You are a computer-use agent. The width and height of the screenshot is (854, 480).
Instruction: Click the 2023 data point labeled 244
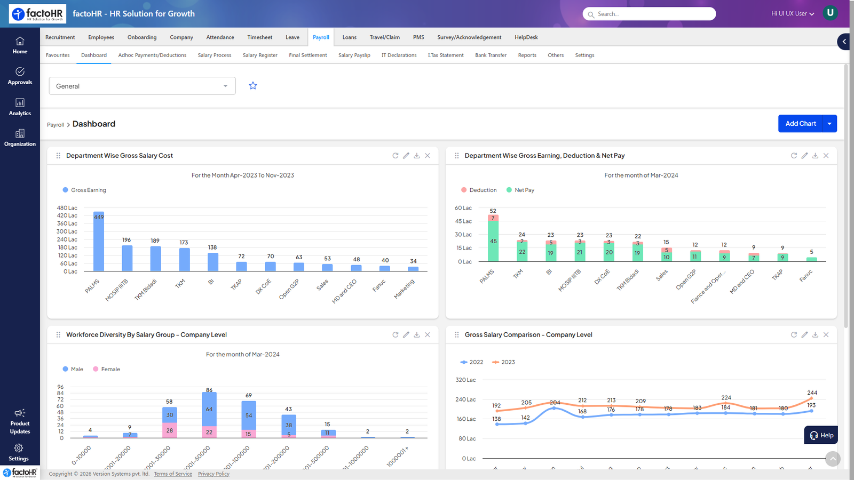(x=811, y=398)
